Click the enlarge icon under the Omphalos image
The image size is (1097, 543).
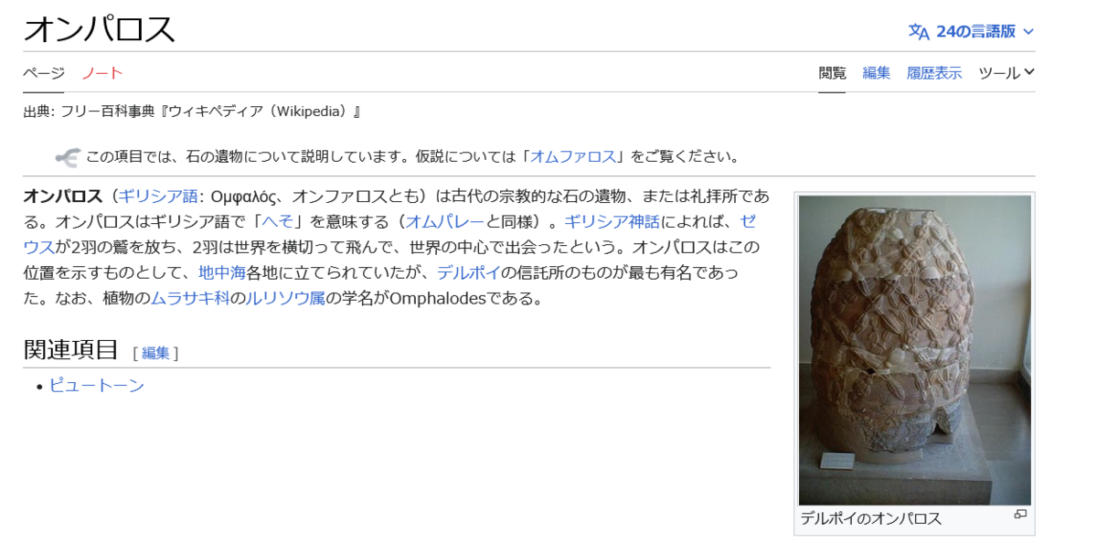coord(1020,515)
